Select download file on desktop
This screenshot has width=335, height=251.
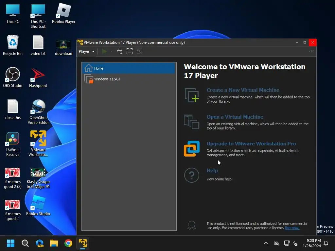pyautogui.click(x=64, y=47)
